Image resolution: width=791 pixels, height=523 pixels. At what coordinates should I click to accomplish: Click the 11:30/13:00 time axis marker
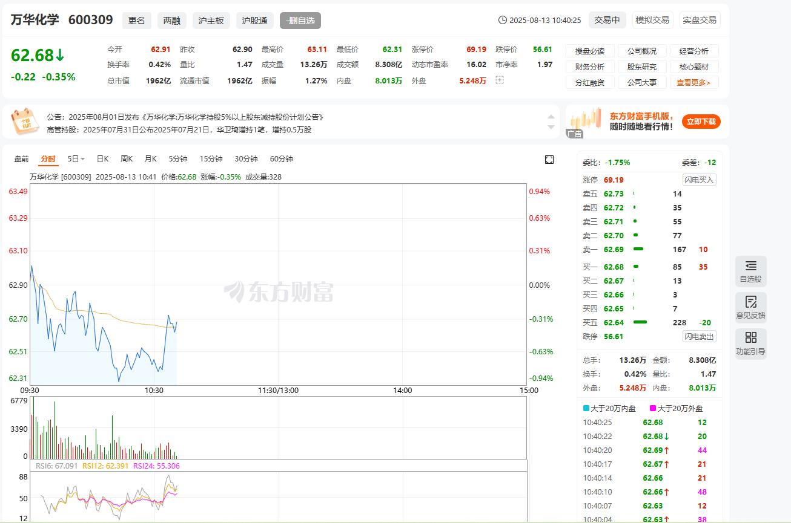(x=278, y=391)
